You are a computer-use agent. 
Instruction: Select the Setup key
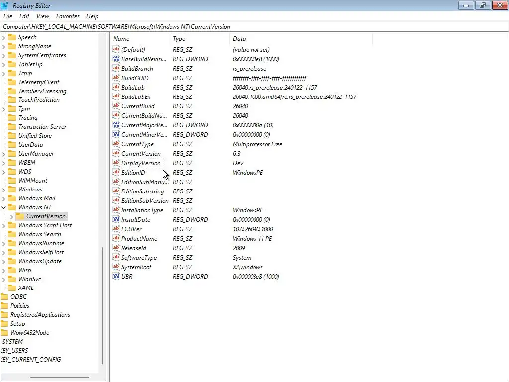(17, 323)
